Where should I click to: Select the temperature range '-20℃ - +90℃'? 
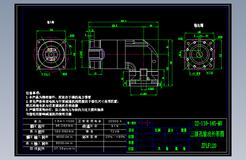[x=115, y=137]
